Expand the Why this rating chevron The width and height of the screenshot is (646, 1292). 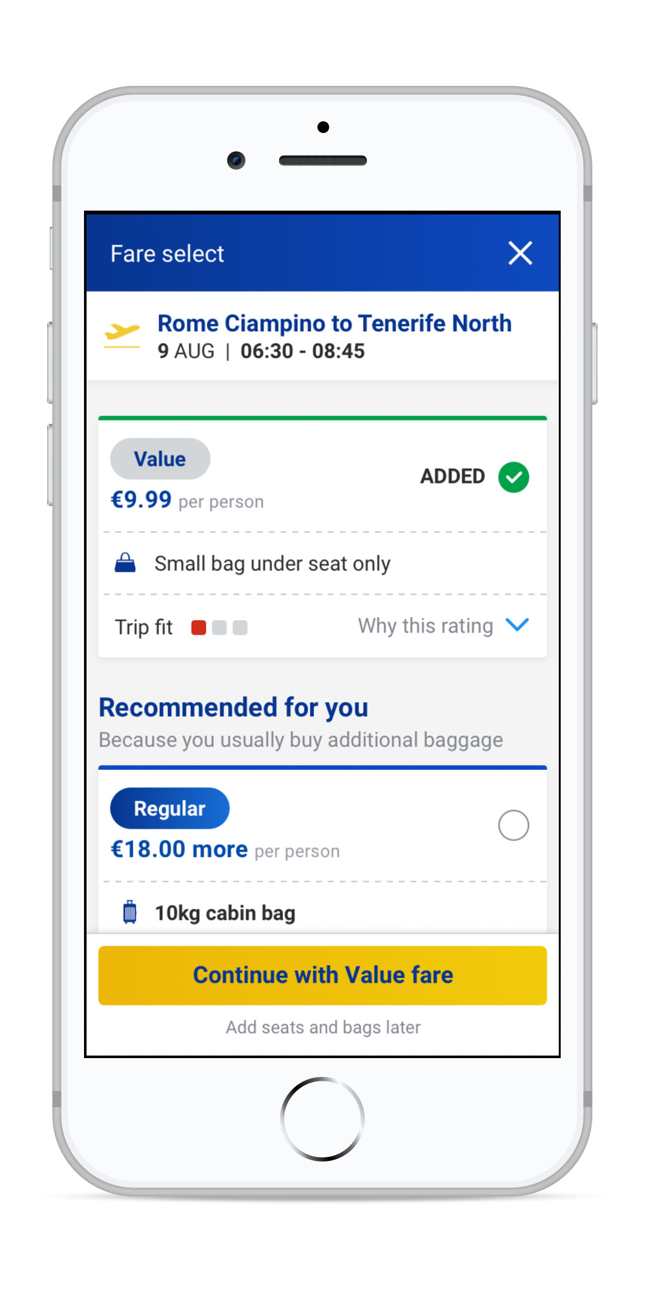pyautogui.click(x=517, y=625)
